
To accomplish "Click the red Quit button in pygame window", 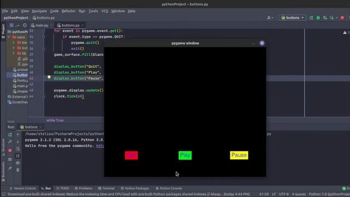I will click(131, 155).
